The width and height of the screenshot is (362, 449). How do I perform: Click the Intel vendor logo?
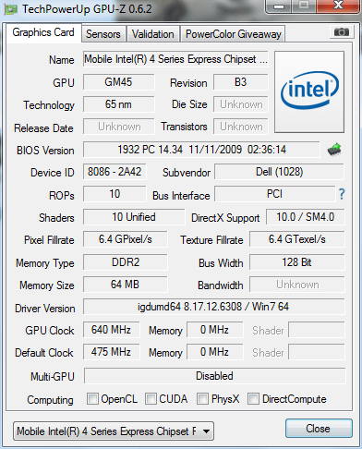(309, 91)
